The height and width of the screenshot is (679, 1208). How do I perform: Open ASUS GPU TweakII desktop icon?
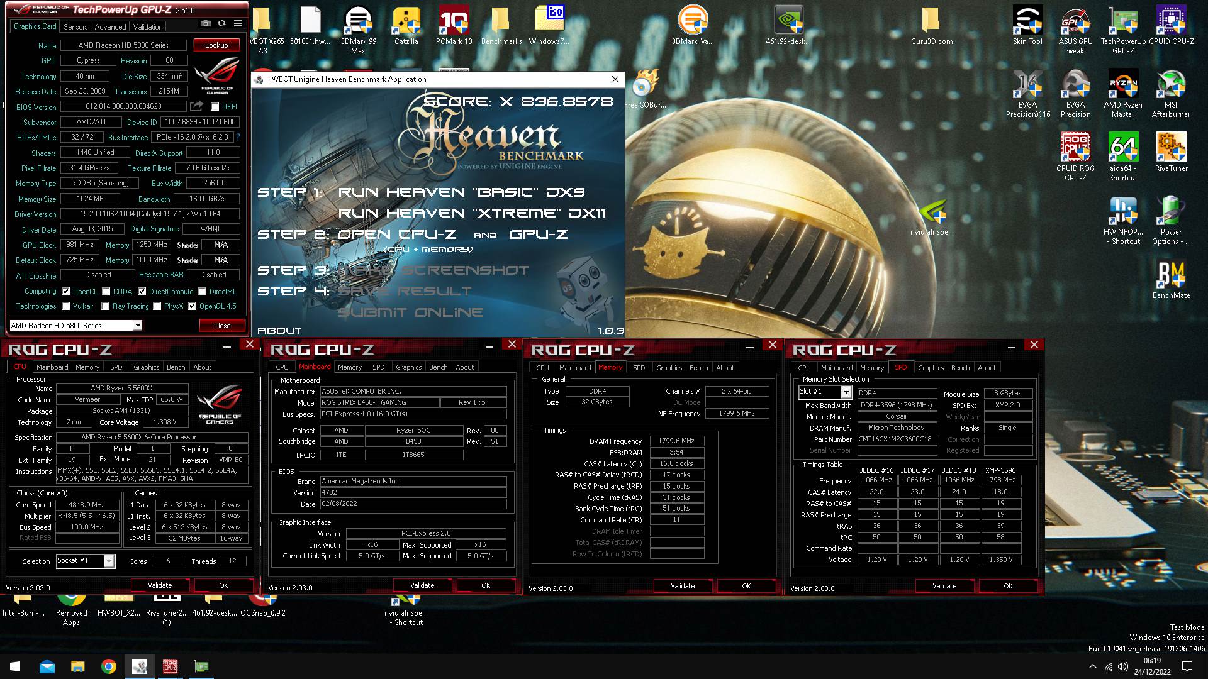coord(1075,30)
